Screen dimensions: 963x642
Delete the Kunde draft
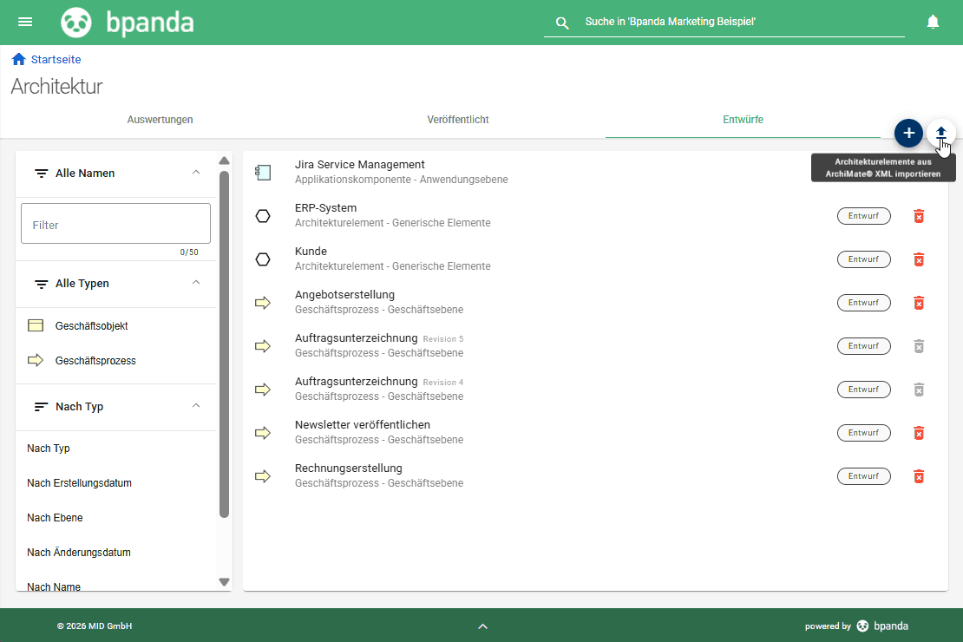click(x=919, y=259)
